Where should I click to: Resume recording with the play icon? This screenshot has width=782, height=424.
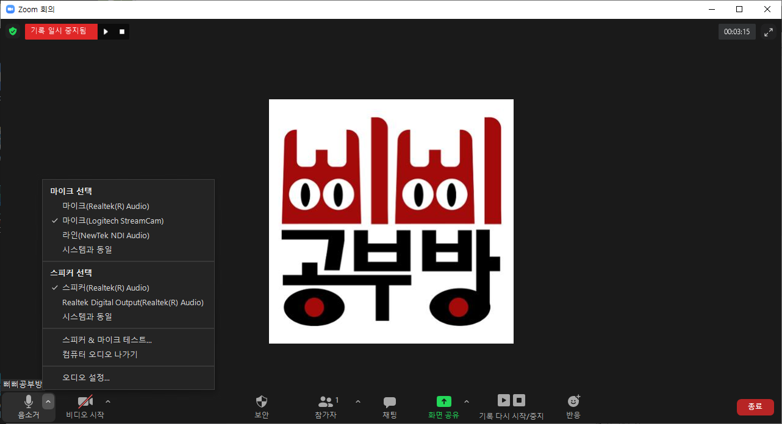(x=106, y=32)
